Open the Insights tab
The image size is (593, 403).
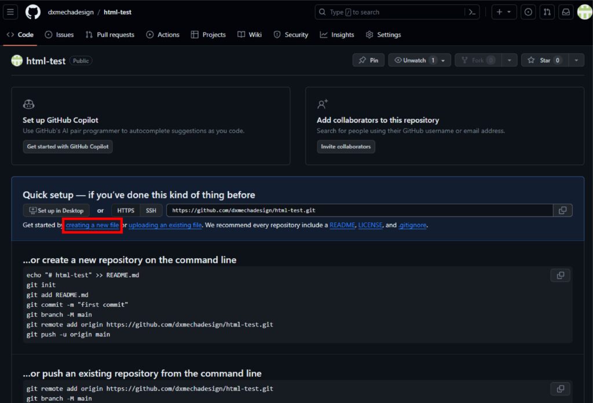[x=337, y=35]
